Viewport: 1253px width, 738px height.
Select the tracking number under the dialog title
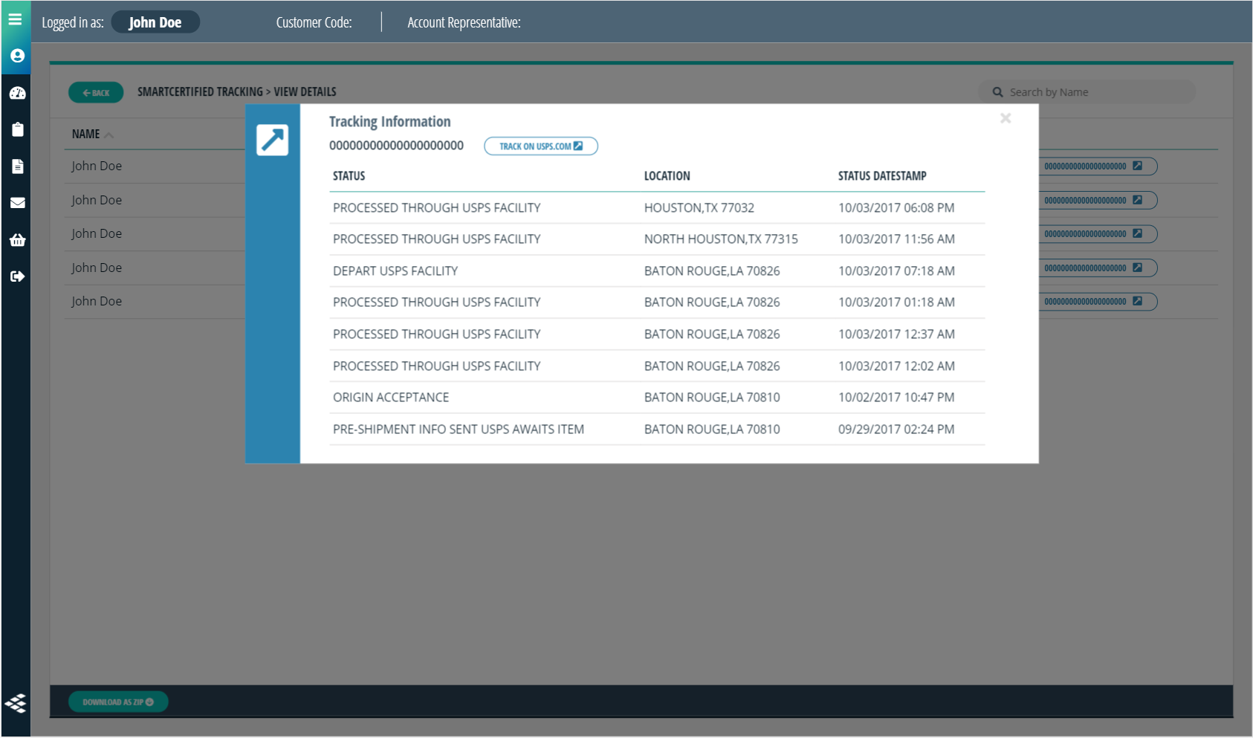[x=396, y=146]
